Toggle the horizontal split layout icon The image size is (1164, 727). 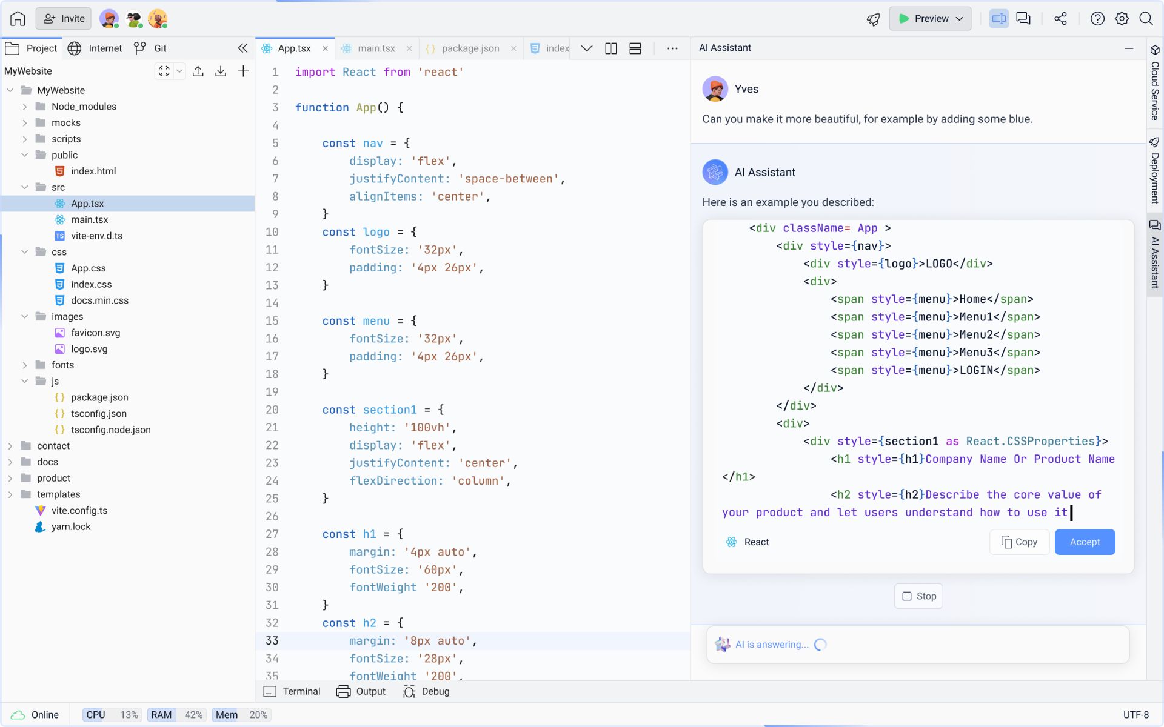(x=635, y=48)
